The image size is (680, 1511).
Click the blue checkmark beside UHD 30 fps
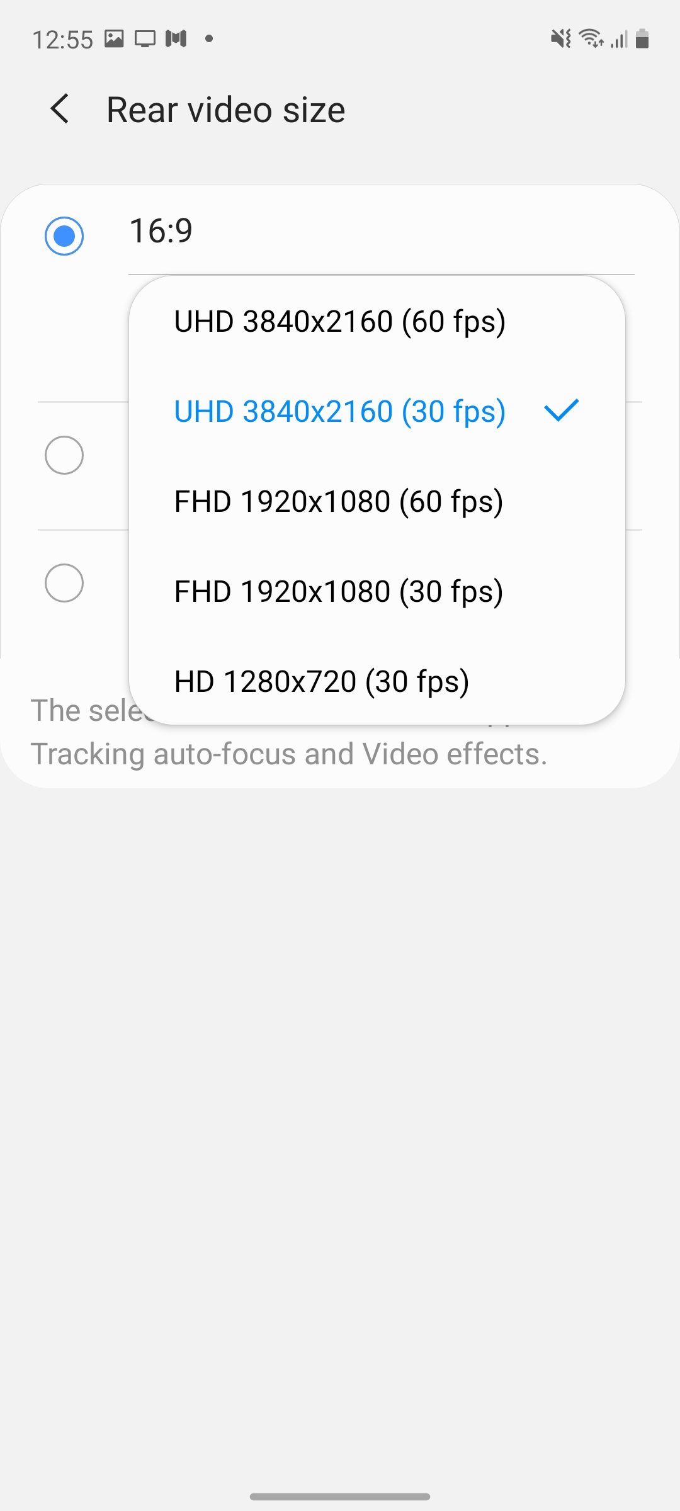(x=560, y=410)
